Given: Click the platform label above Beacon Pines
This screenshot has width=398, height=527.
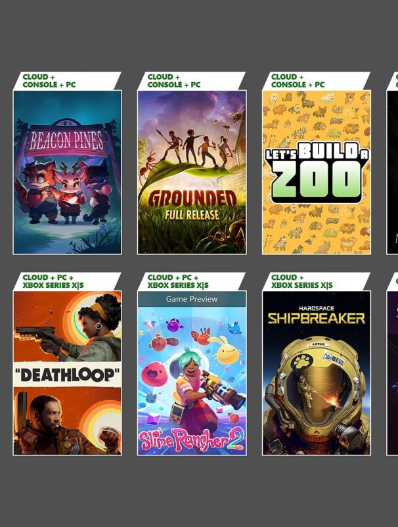Looking at the screenshot, I should (49, 81).
